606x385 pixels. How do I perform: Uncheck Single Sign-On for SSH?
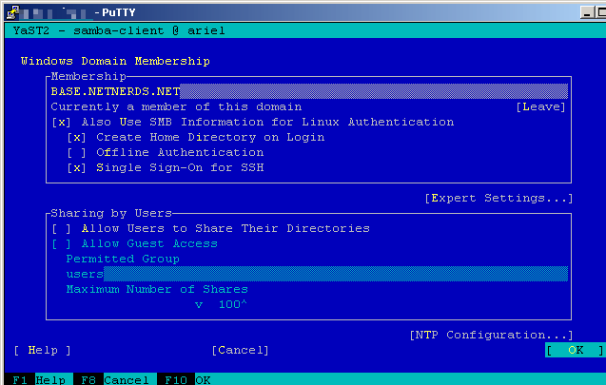click(75, 167)
